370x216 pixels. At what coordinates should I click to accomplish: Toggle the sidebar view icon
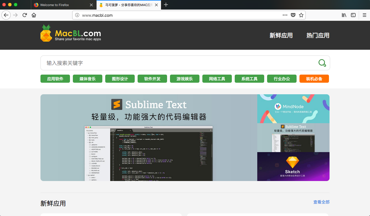[x=353, y=15]
